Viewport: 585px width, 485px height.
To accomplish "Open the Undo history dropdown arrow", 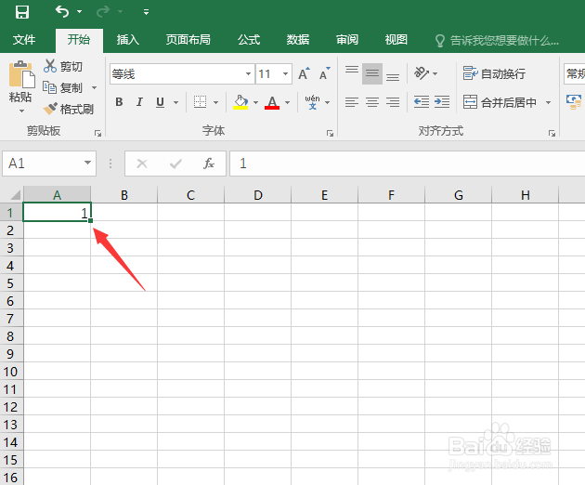I will point(80,12).
